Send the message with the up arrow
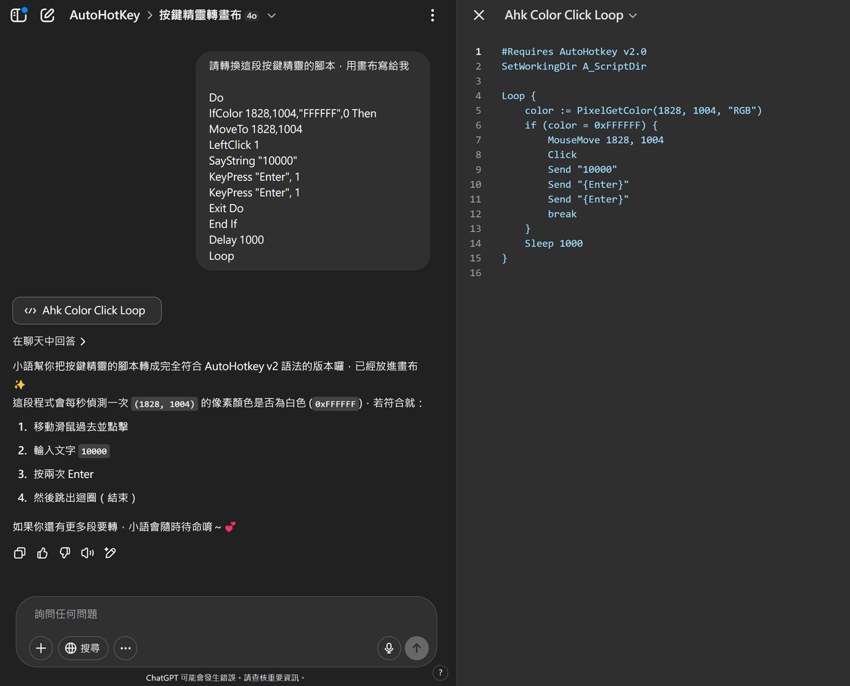 click(417, 648)
